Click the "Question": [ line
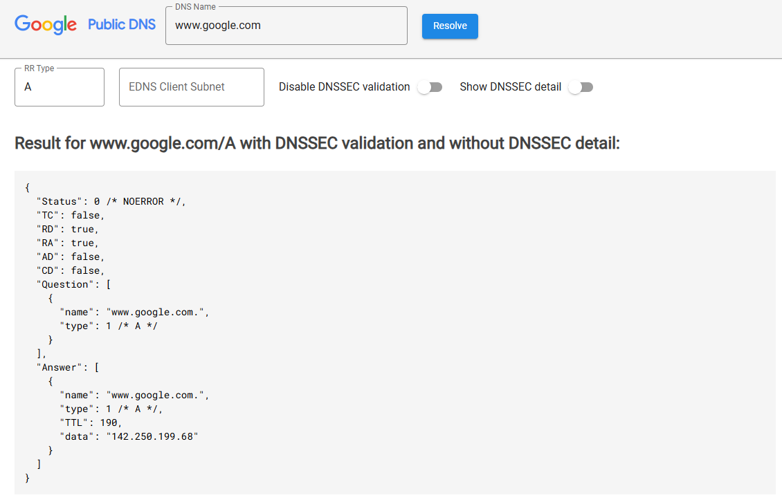 pos(73,284)
